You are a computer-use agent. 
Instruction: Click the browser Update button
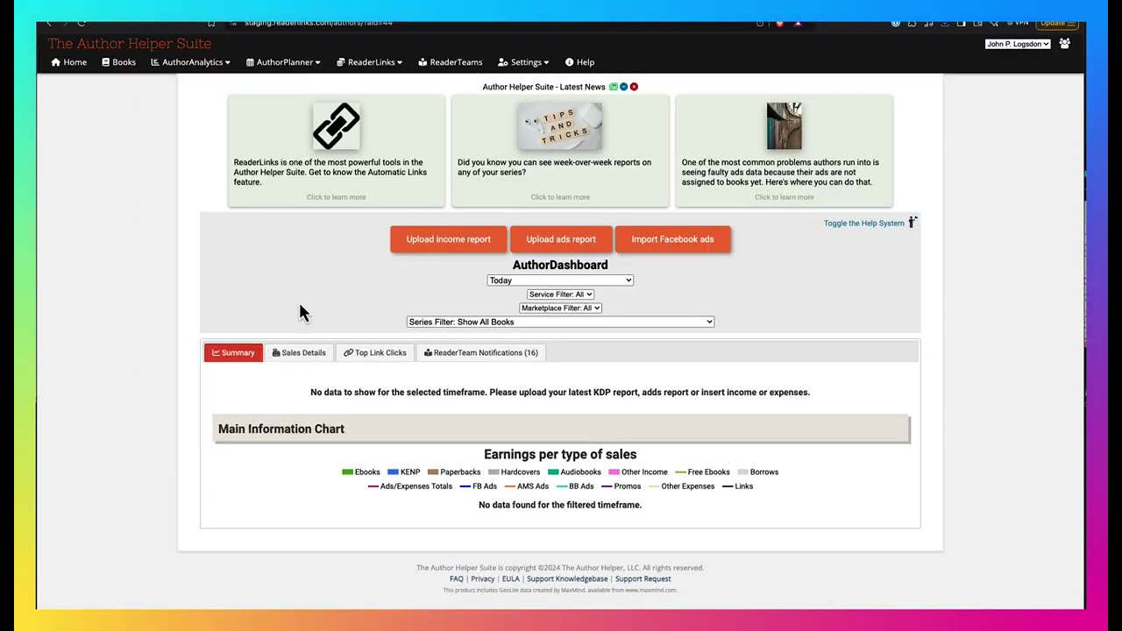click(x=1055, y=23)
